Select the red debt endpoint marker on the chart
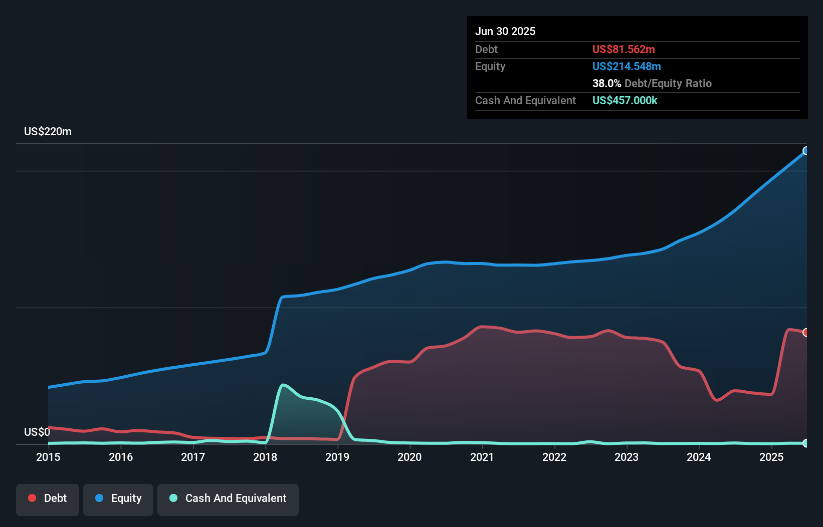 [x=806, y=332]
